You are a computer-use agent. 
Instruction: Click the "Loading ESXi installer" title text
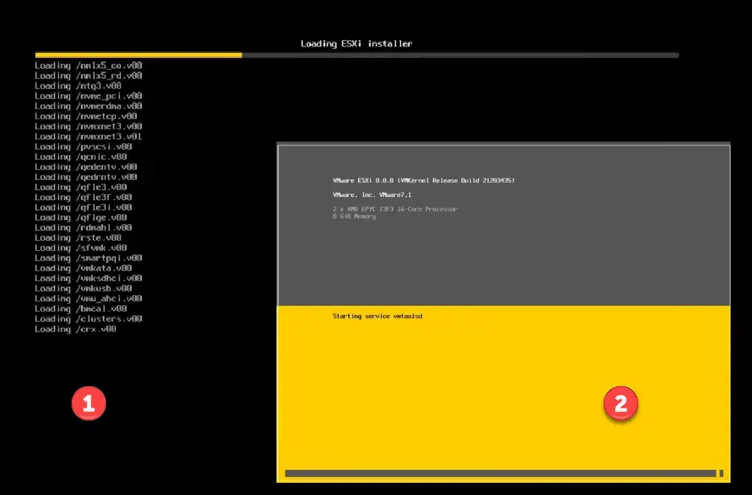coord(357,44)
